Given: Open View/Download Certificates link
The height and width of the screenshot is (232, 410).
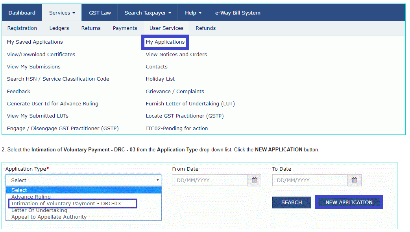Looking at the screenshot, I should click(41, 55).
